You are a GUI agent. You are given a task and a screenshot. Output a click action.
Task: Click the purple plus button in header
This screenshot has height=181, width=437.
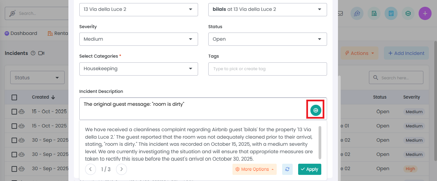[x=425, y=14]
